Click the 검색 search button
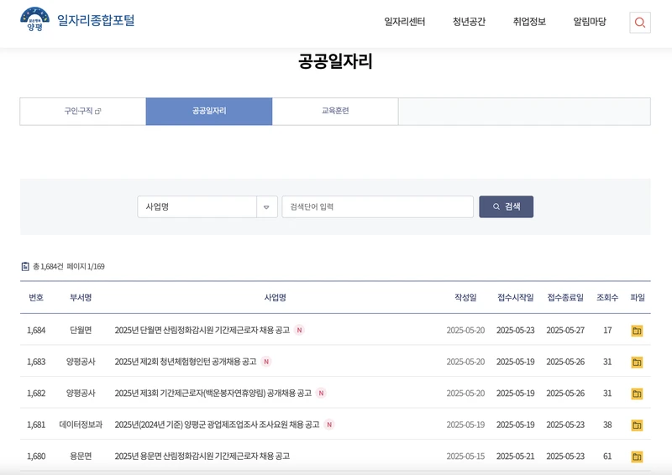Viewport: 672px width, 475px height. (507, 207)
